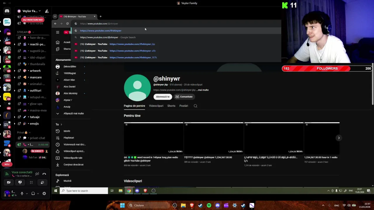Select Pagina de pornire channel tab

[134, 106]
